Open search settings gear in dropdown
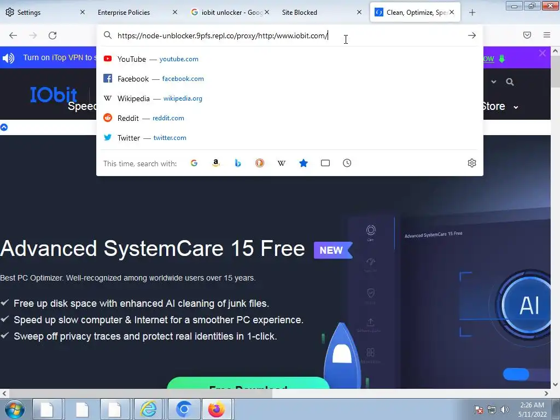The height and width of the screenshot is (420, 560). click(472, 163)
